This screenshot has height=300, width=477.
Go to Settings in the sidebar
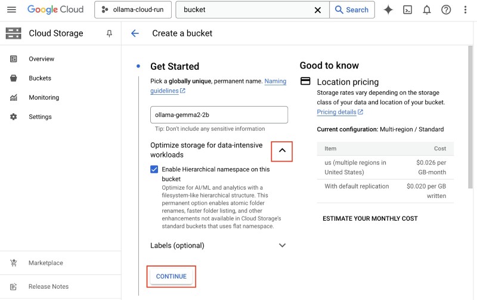coord(40,117)
